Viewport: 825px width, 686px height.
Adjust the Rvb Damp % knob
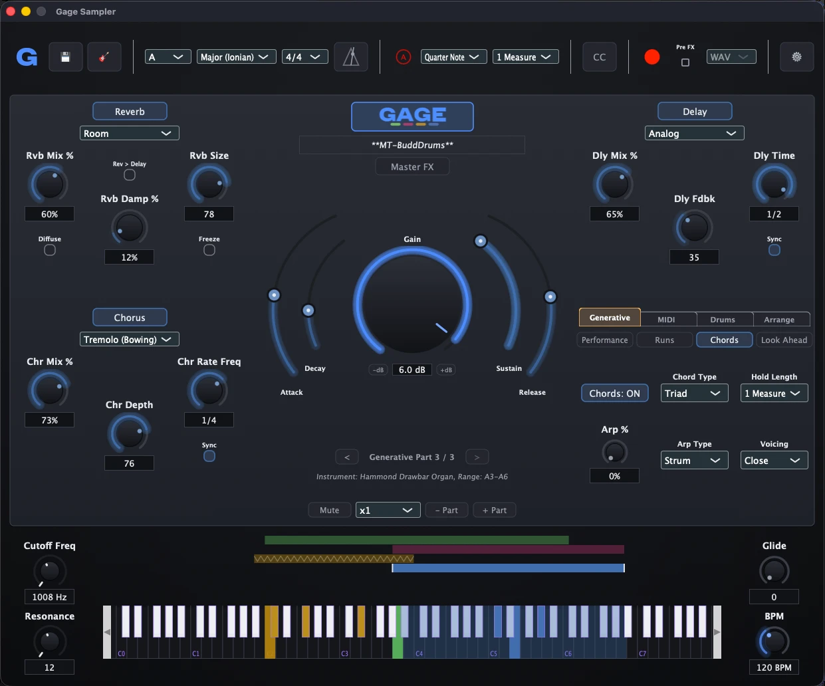[x=129, y=227]
